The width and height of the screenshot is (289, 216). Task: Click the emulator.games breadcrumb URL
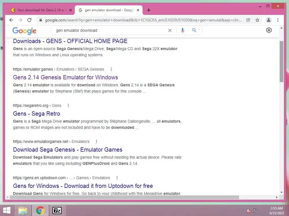pos(33,69)
